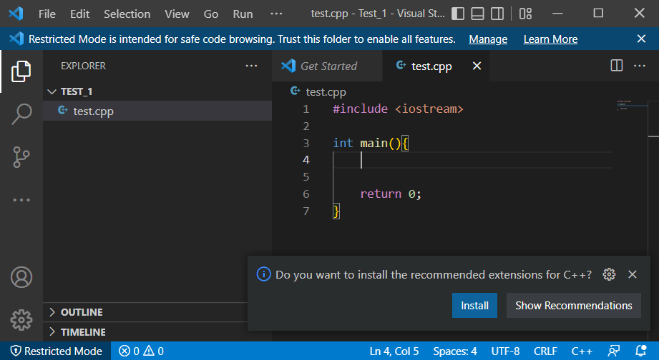This screenshot has width=659, height=360.
Task: Toggle panel layout icon in title bar
Action: [x=477, y=14]
